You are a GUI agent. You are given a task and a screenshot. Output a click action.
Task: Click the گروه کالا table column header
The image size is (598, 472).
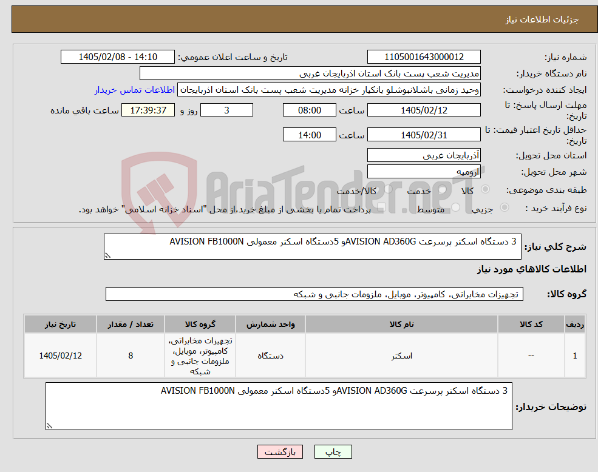[200, 324]
